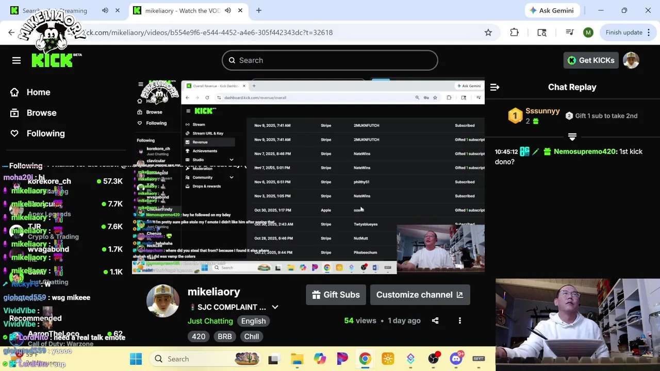Open Windows Start menu
The height and width of the screenshot is (371, 660).
136,359
